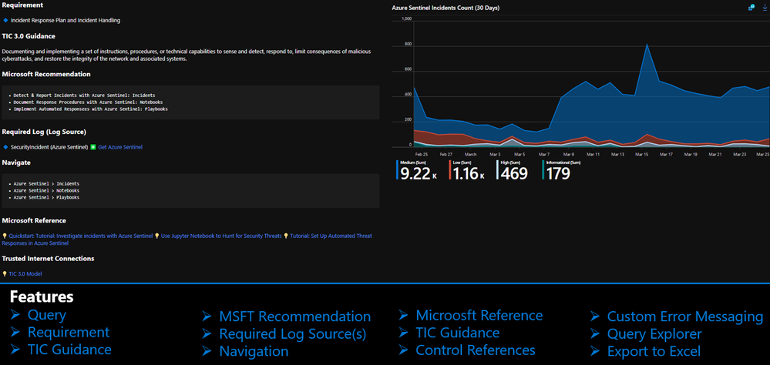Image resolution: width=770 pixels, height=365 pixels.
Task: Open the incidents chart query in Log Analytics
Action: (x=751, y=8)
